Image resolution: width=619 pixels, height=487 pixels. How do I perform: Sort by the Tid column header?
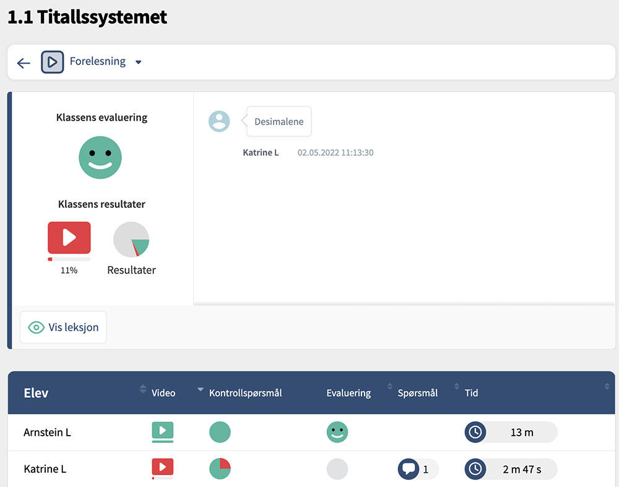471,393
